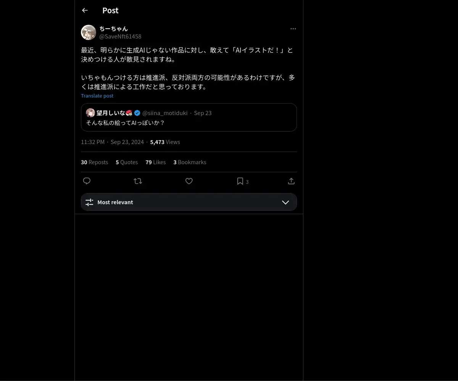The image size is (458, 381).
Task: Click the Translate post link
Action: 97,96
